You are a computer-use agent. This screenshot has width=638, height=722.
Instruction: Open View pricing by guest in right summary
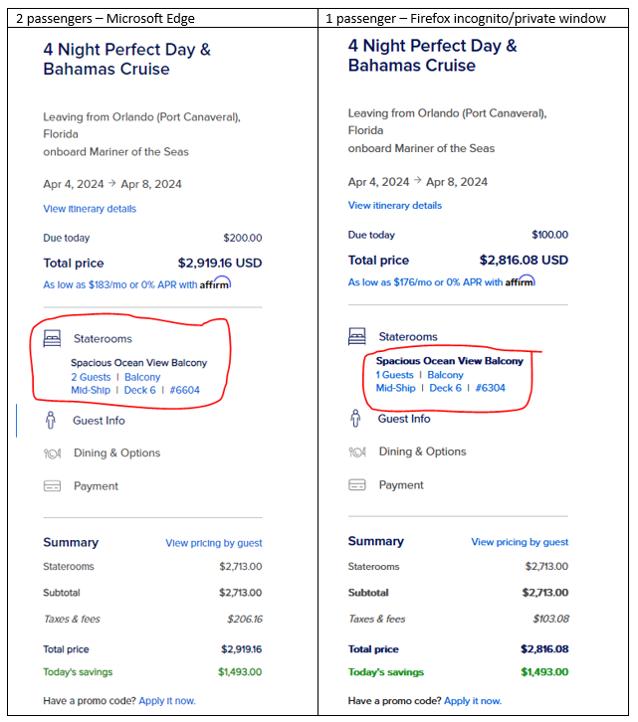tap(520, 542)
